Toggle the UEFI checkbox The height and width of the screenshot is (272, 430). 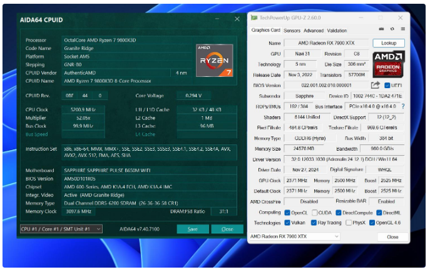(x=387, y=86)
